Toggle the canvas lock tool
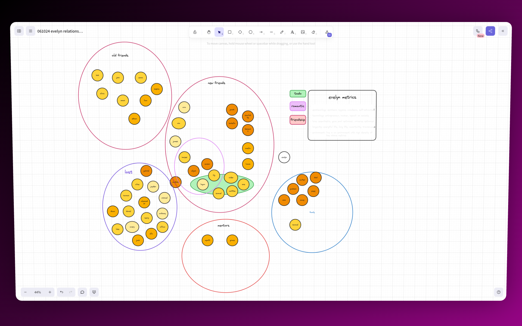This screenshot has height=326, width=522. tap(195, 32)
